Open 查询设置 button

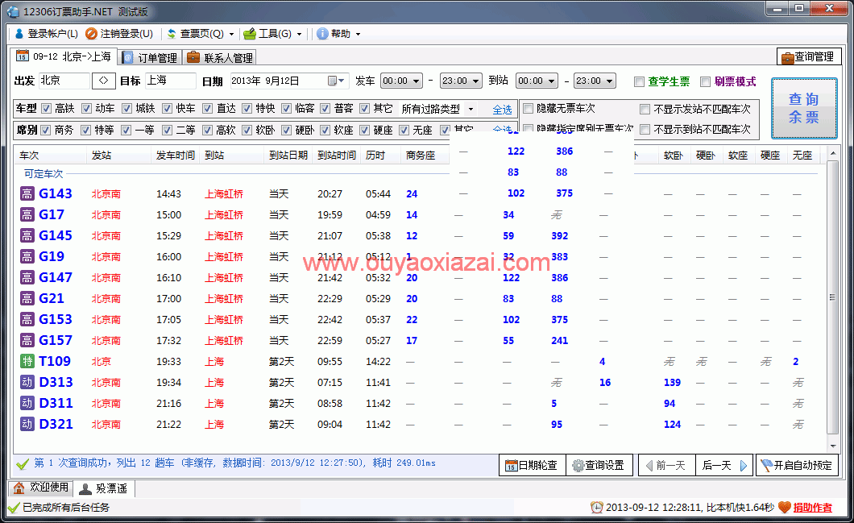[599, 465]
